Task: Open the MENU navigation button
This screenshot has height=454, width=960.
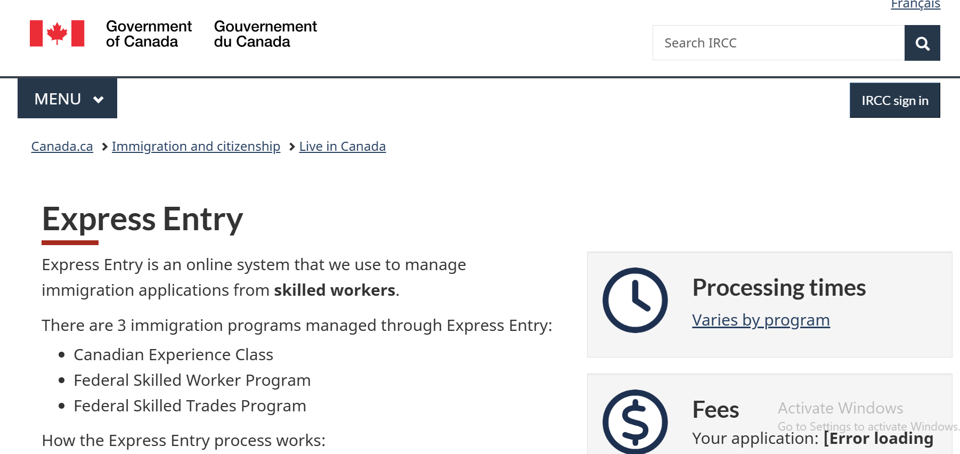Action: tap(67, 98)
